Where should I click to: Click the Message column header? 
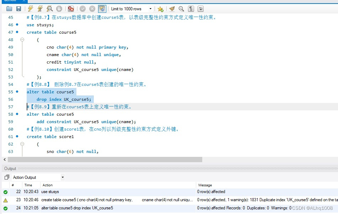click(205, 185)
